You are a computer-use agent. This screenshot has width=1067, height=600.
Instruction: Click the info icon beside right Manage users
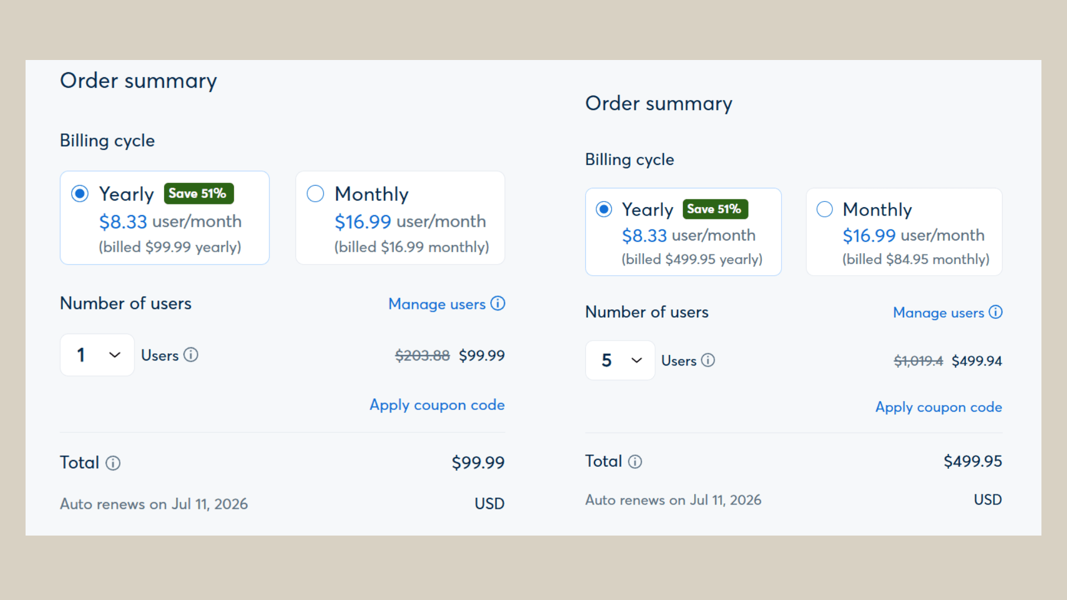pos(996,312)
